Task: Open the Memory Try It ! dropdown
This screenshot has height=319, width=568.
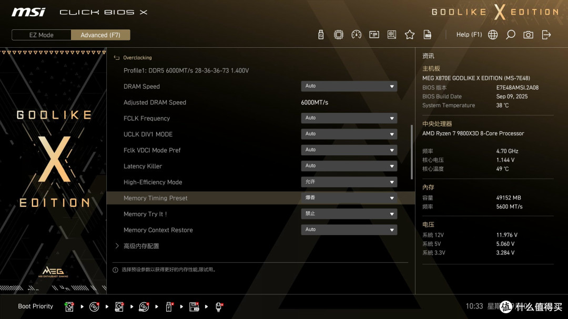Action: pyautogui.click(x=349, y=214)
